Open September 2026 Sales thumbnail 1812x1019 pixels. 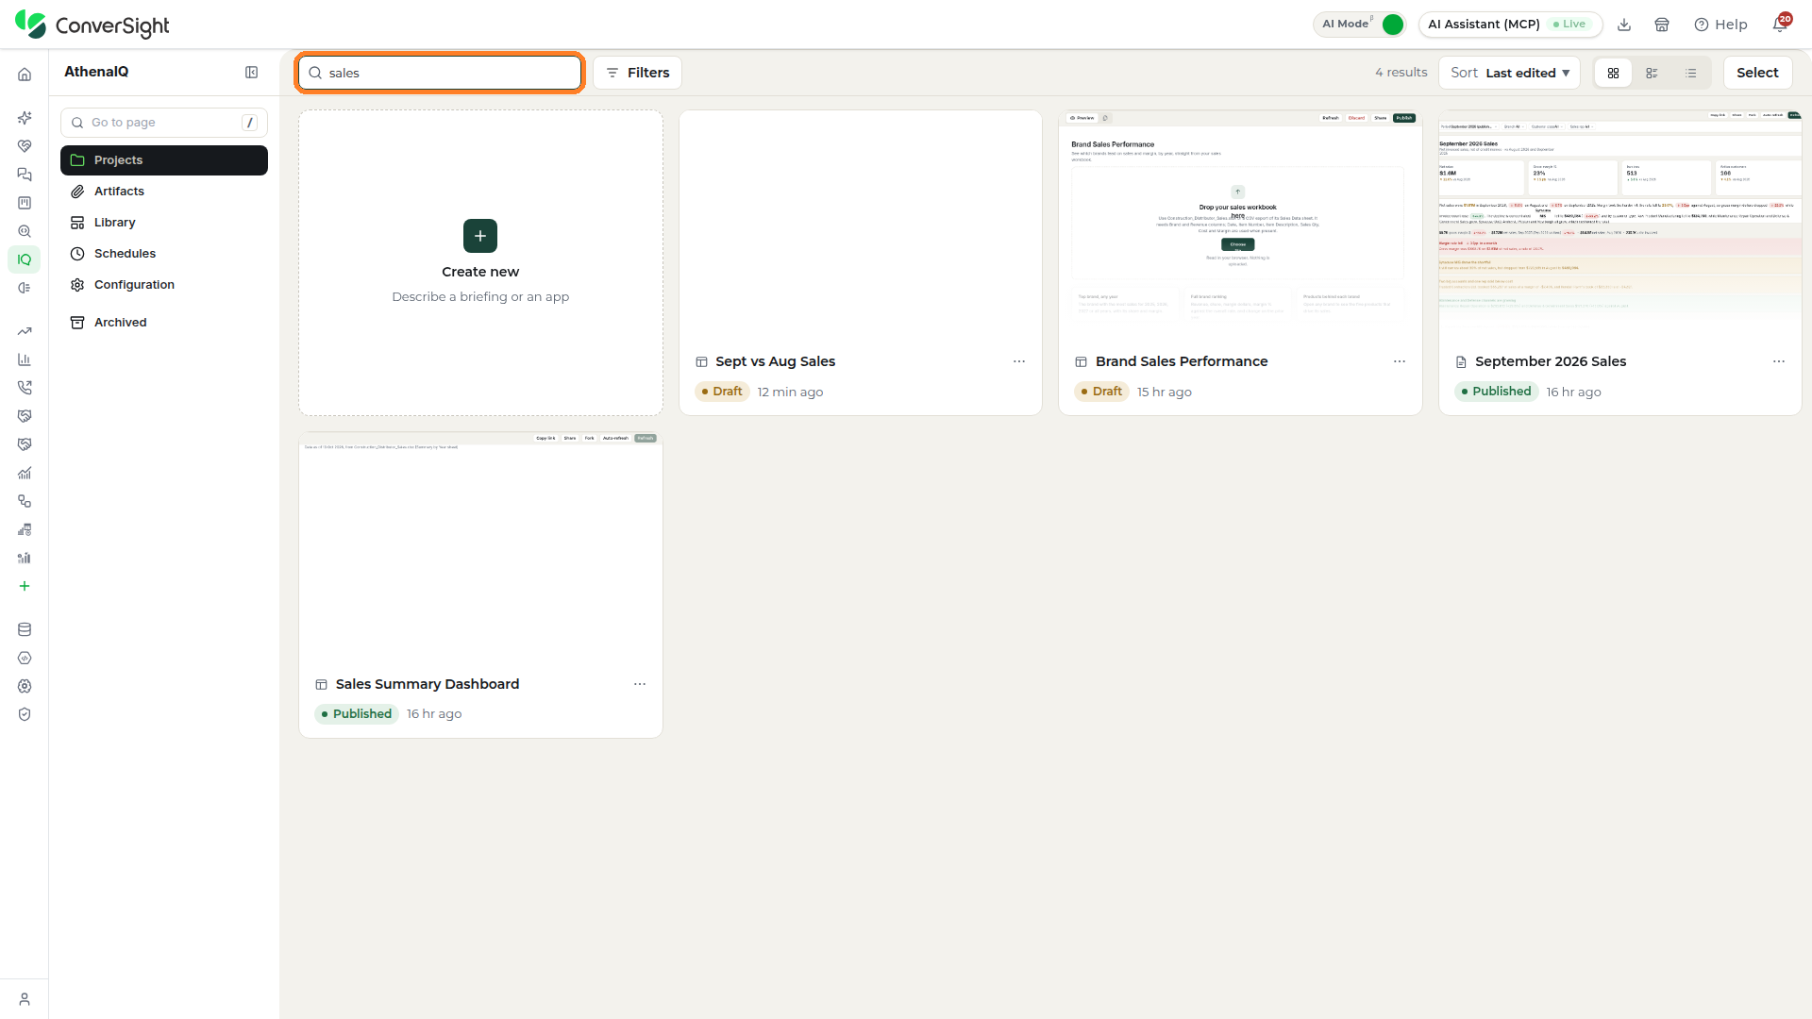pyautogui.click(x=1619, y=226)
